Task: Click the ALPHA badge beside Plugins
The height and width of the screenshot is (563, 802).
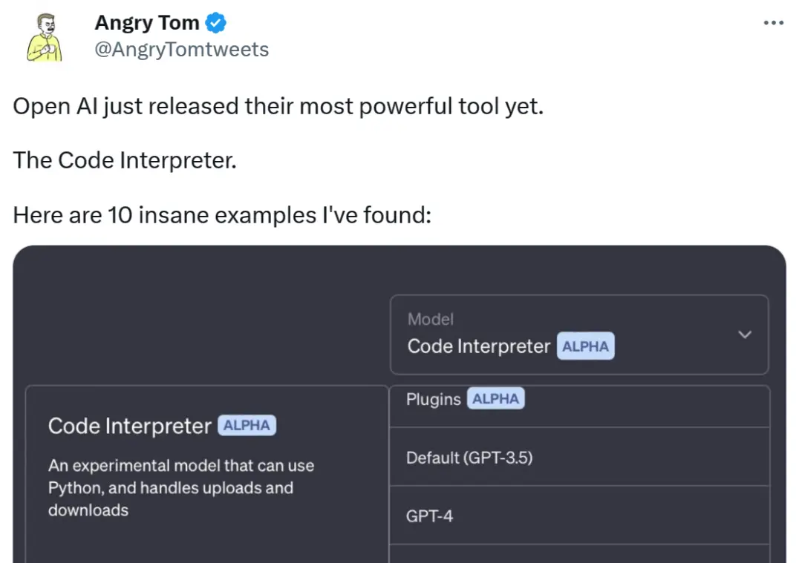Action: [496, 398]
